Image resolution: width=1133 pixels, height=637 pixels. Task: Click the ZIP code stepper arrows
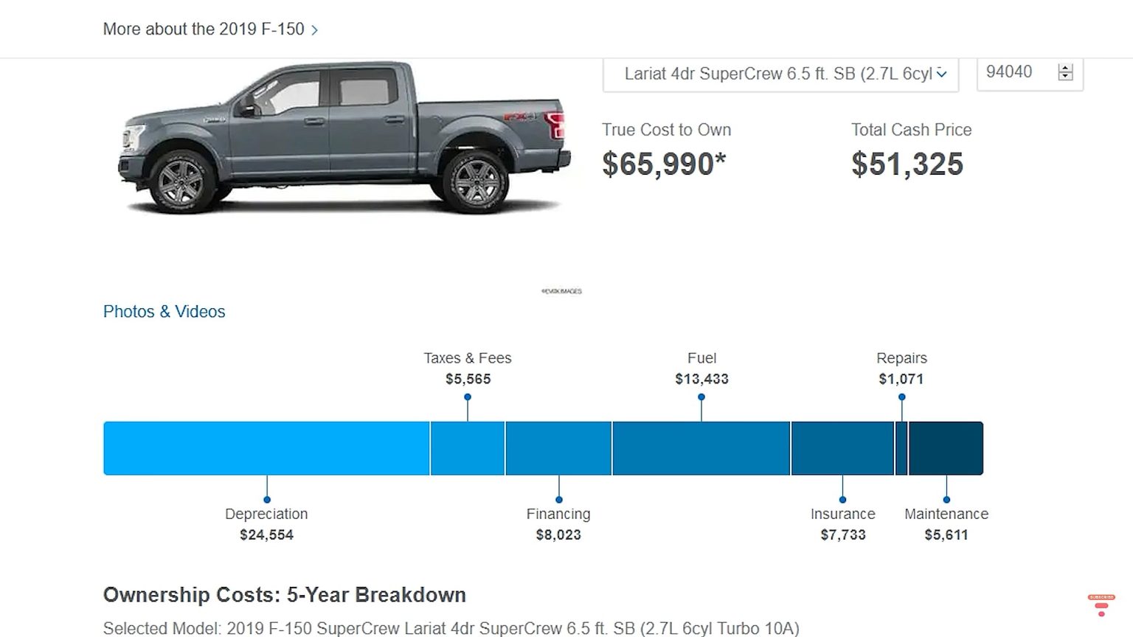coord(1065,72)
